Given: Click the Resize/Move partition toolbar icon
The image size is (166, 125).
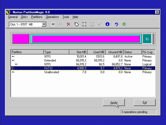Looking at the screenshot, I should (x=53, y=24).
